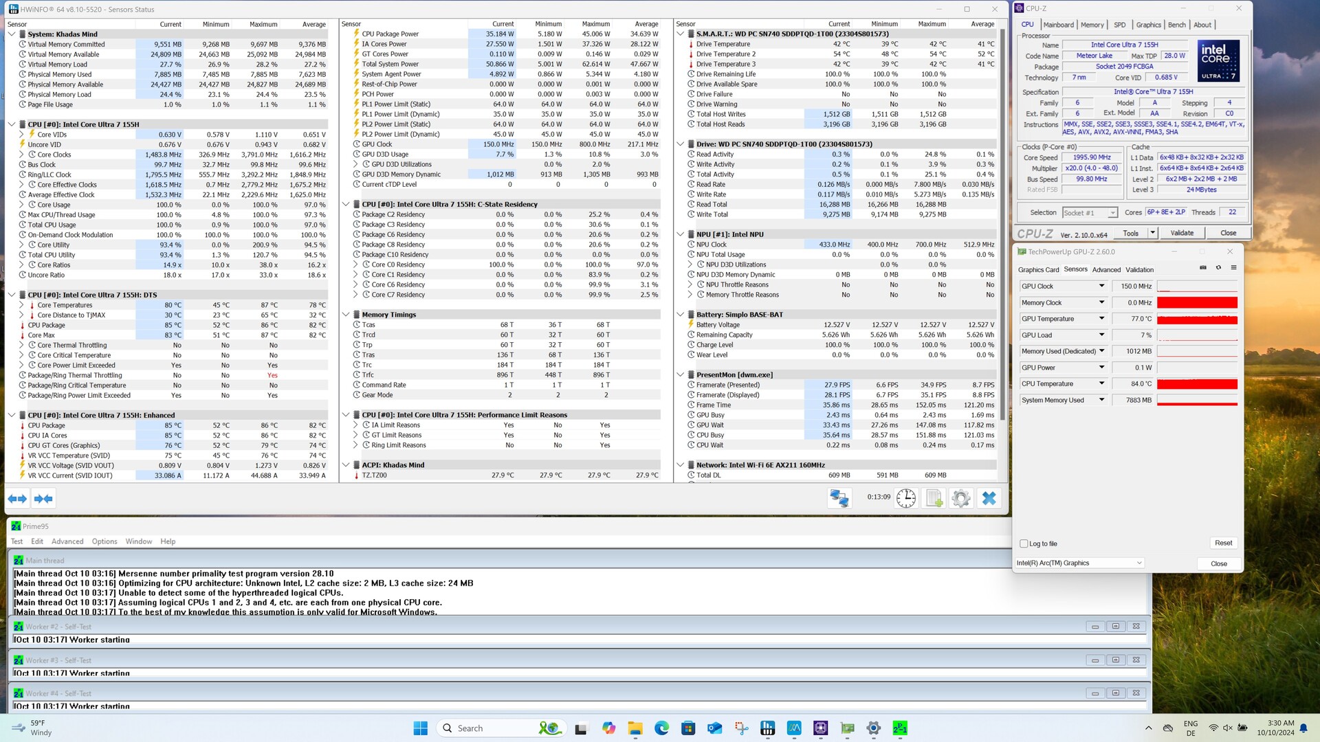The height and width of the screenshot is (742, 1320).
Task: Open HWiNFO network/remote monitors icon
Action: pyautogui.click(x=839, y=499)
